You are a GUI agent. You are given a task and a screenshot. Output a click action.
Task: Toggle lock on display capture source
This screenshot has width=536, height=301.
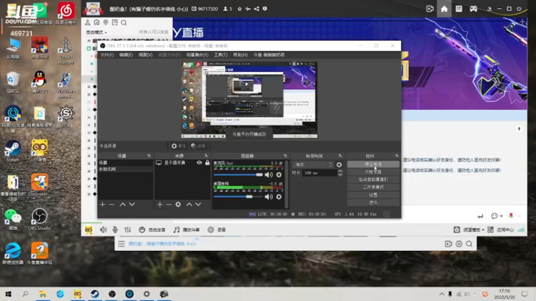pyautogui.click(x=207, y=163)
